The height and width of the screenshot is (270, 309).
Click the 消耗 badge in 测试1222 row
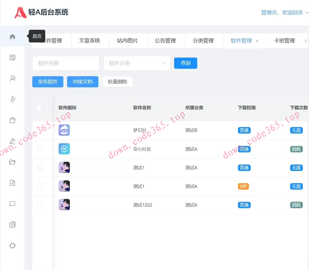coord(296,205)
